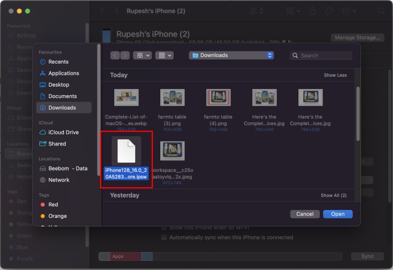Click the Desktop icon in dialog sidebar
Screen dimensions: 393x270
point(42,85)
